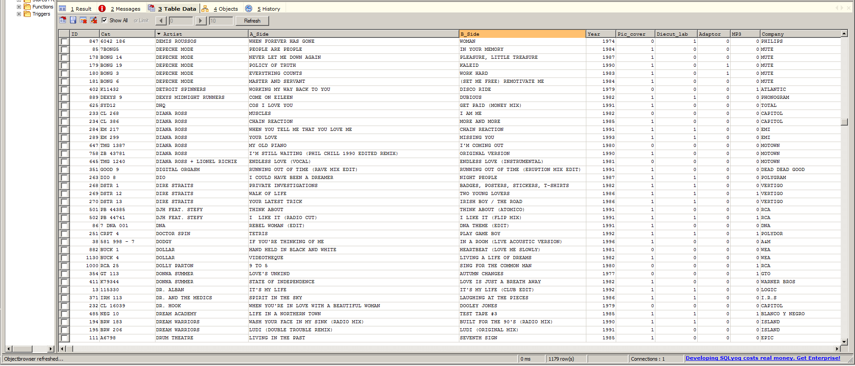Click the MP3 column header

click(x=745, y=34)
